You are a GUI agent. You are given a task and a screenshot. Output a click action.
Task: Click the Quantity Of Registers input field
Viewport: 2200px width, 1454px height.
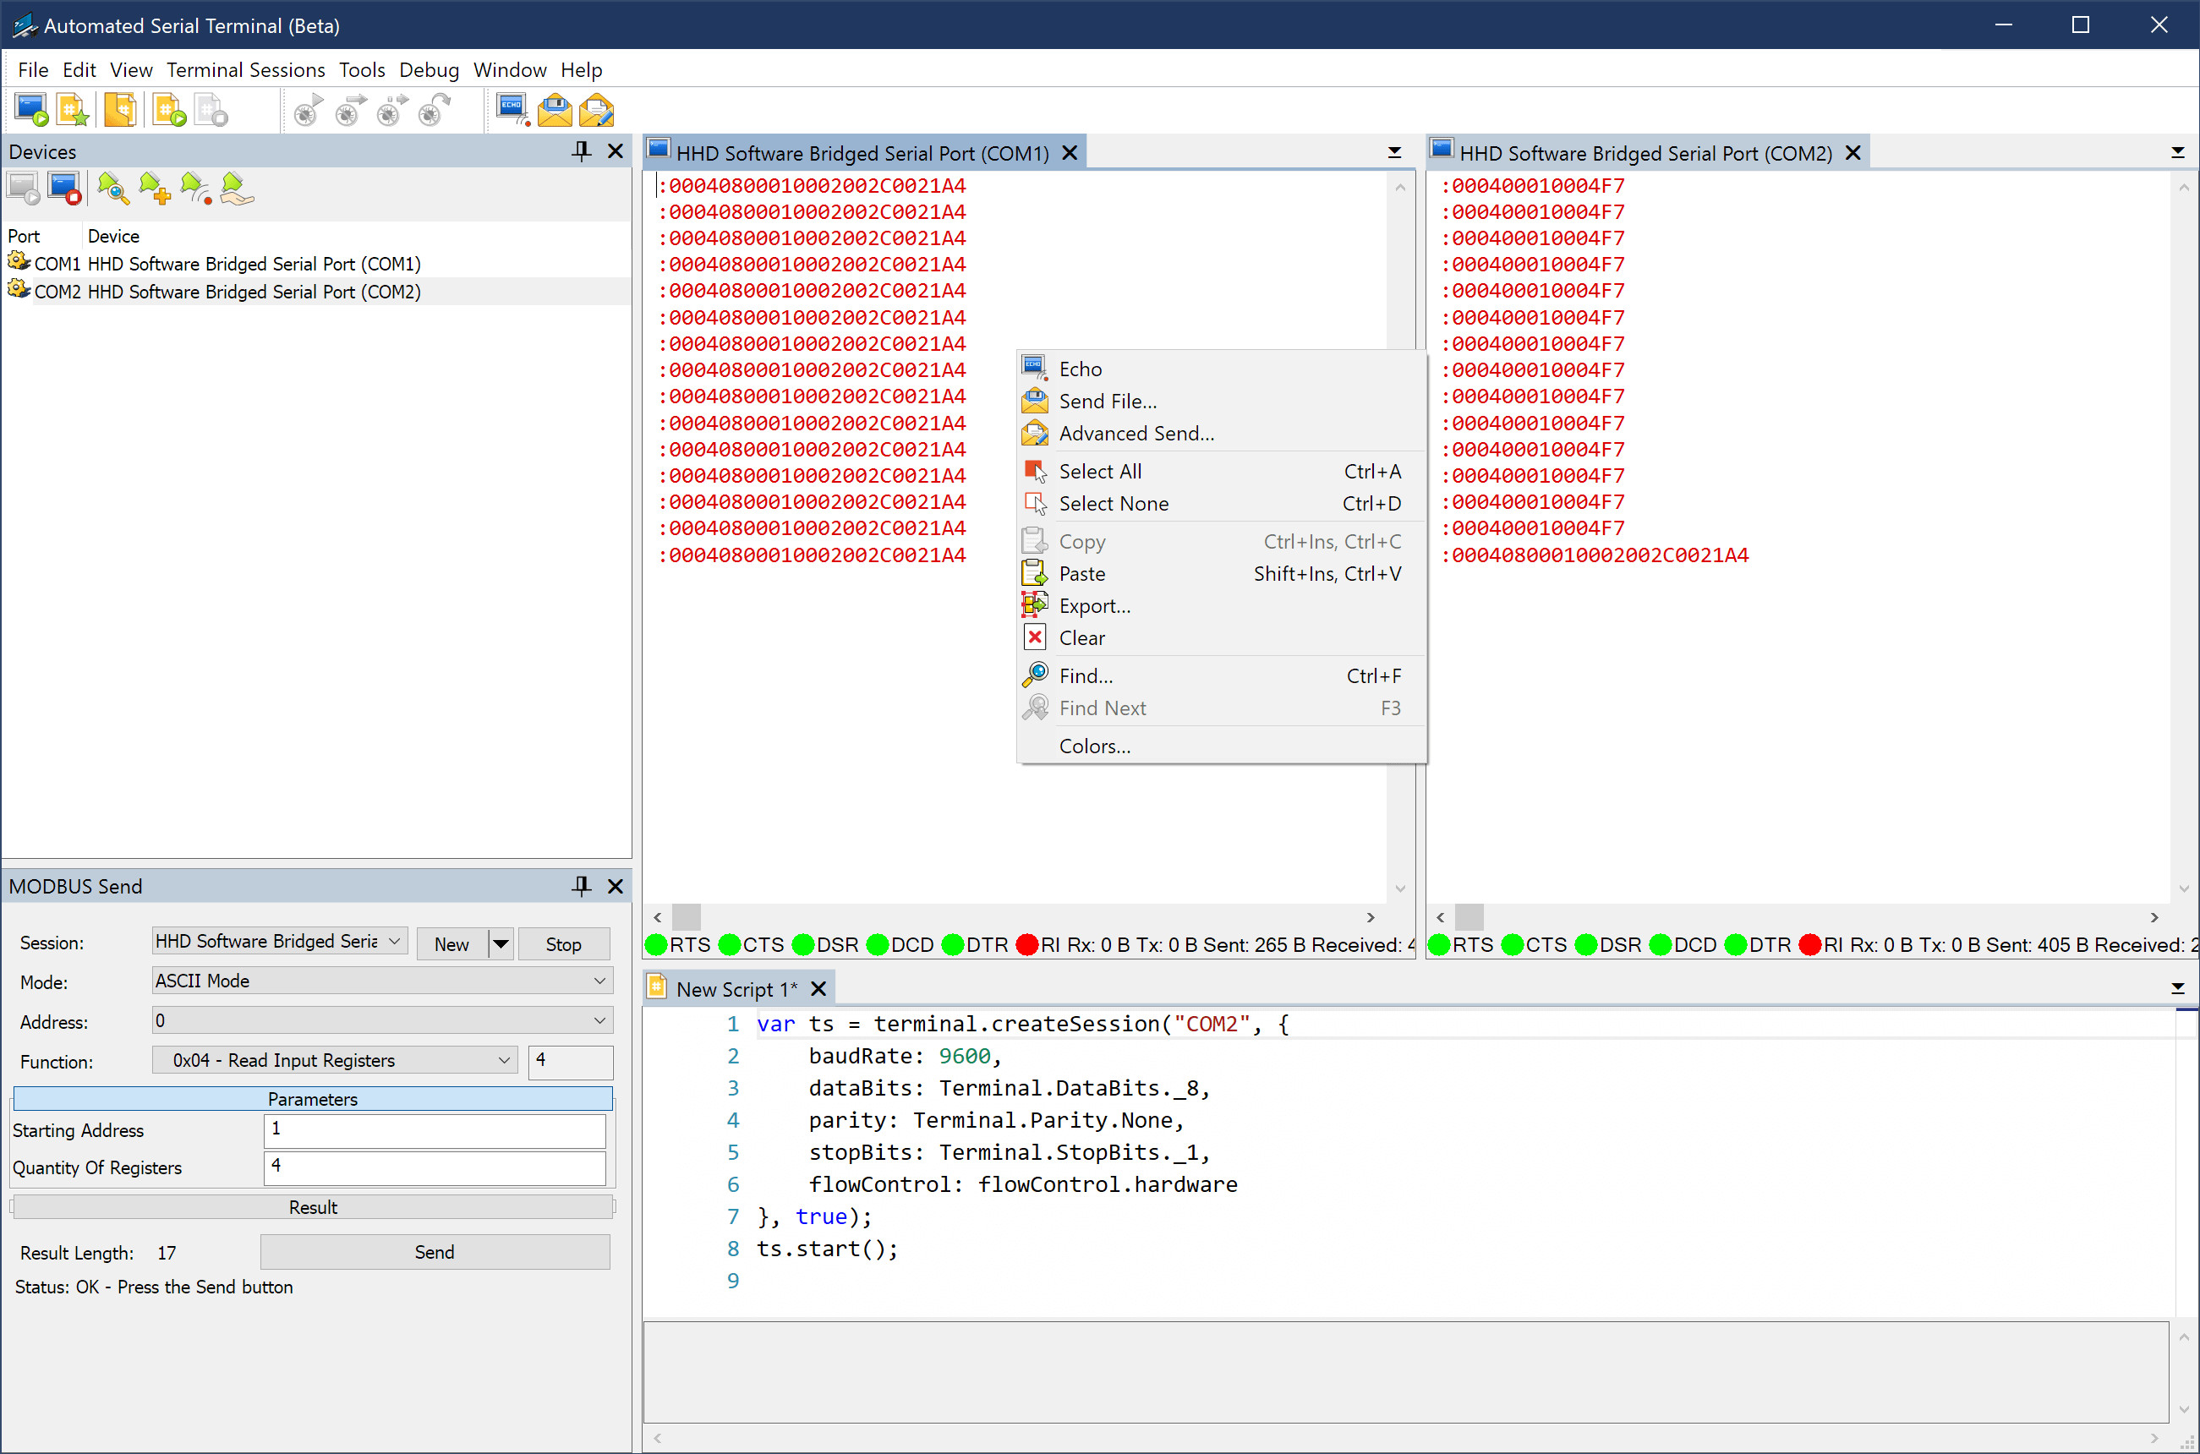[x=435, y=1167]
